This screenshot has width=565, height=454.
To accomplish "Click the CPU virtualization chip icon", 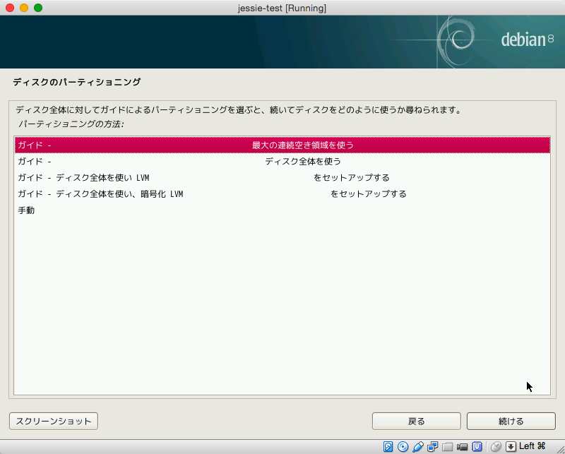I will 477,446.
